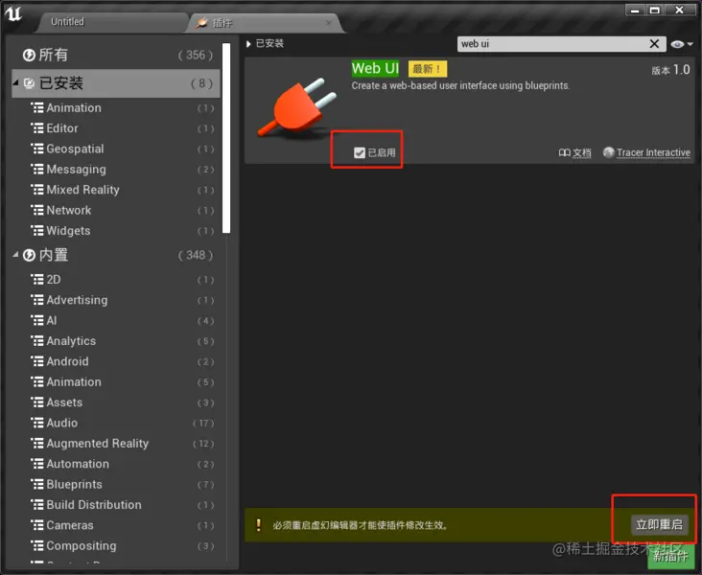Click the Android category list icon

[x=37, y=361]
